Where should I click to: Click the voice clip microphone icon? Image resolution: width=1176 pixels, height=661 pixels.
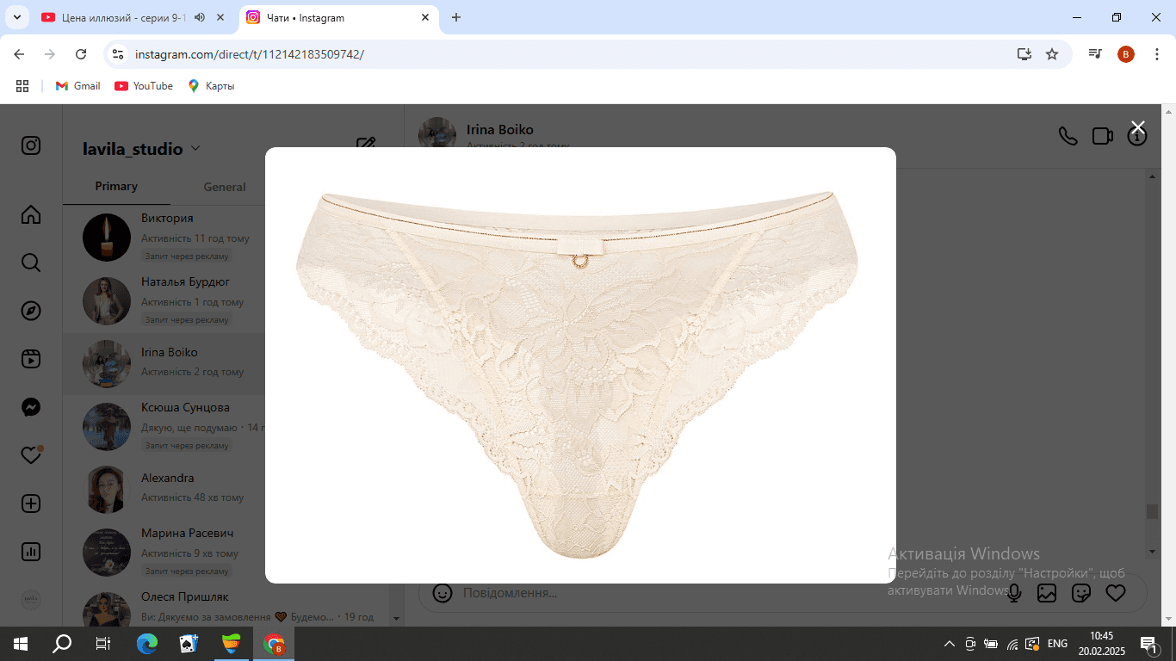pos(1014,593)
